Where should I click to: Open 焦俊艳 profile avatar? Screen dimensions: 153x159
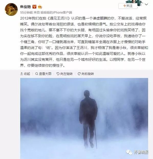click(11, 9)
